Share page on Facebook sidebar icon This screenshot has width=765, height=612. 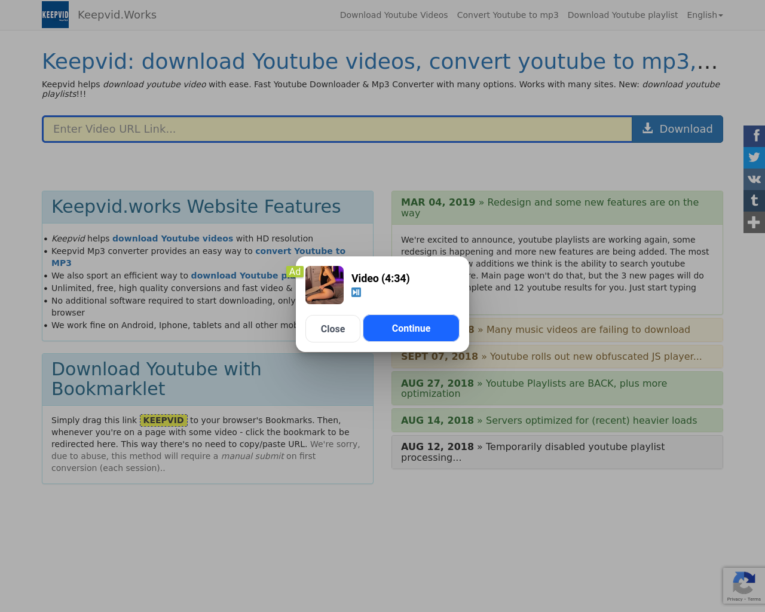click(754, 136)
